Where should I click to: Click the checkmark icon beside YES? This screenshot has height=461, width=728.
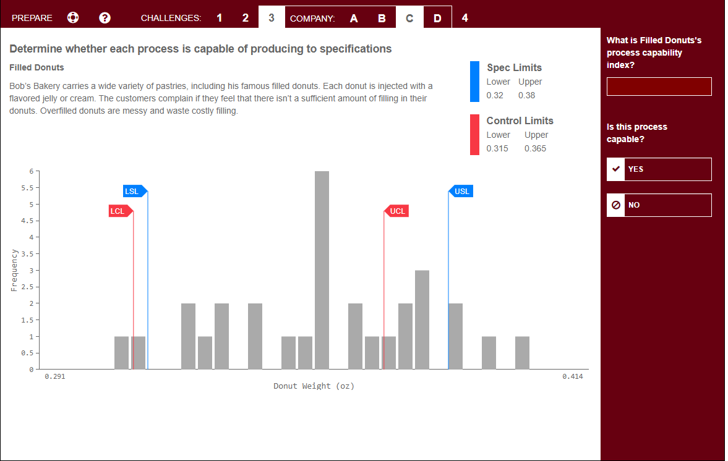pyautogui.click(x=615, y=169)
